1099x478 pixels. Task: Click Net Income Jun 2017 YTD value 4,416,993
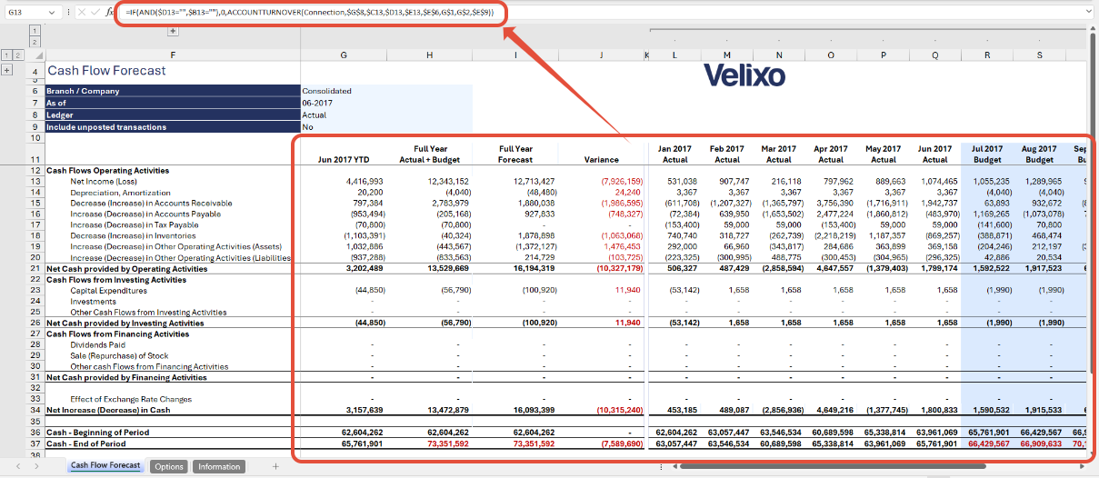coord(365,181)
